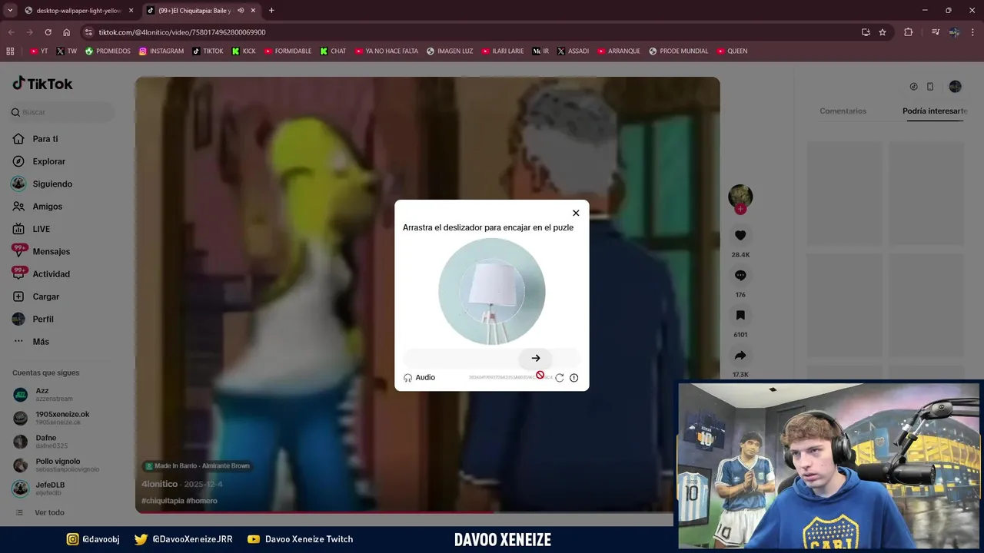Viewport: 984px width, 553px height.
Task: Open Mensajes inbox
Action: click(x=51, y=251)
